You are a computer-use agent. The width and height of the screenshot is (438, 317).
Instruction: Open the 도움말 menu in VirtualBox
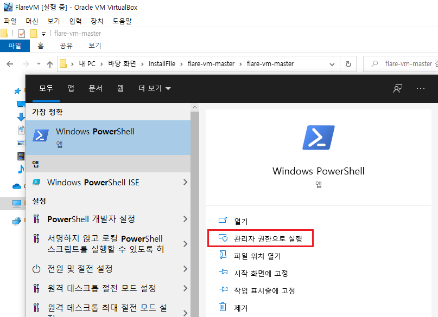click(x=122, y=21)
